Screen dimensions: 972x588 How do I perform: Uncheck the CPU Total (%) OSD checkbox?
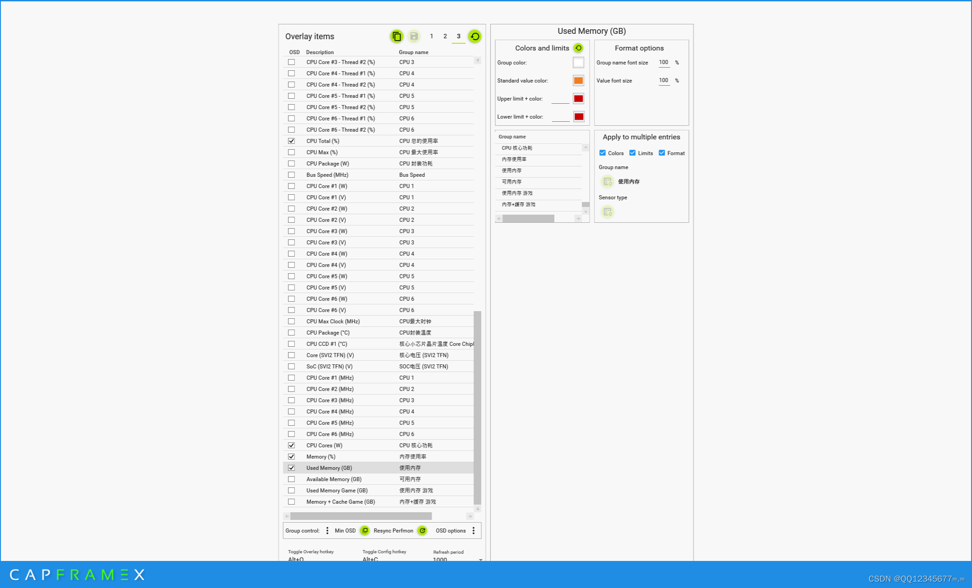click(291, 141)
